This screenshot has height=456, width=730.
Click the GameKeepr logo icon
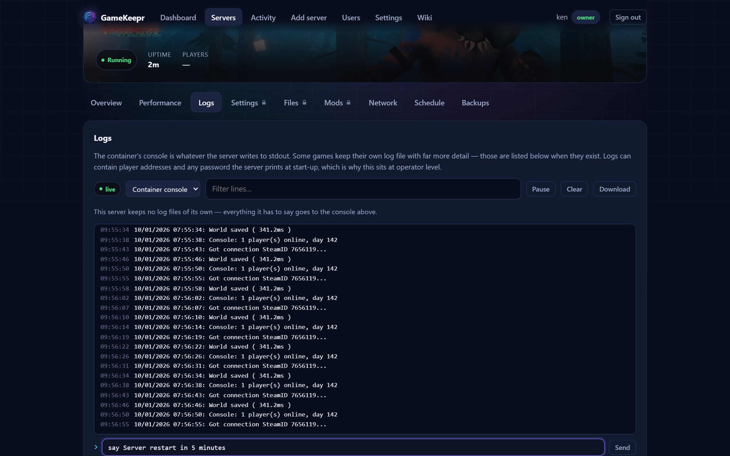[x=90, y=17]
